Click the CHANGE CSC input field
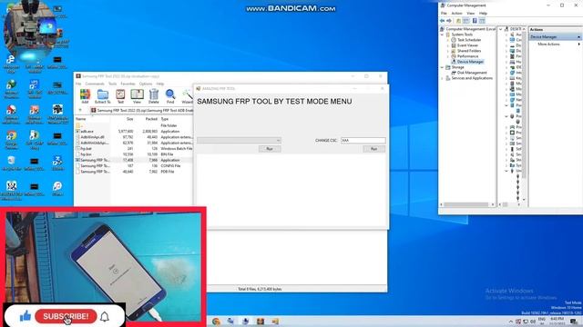The image size is (583, 327). click(x=363, y=141)
